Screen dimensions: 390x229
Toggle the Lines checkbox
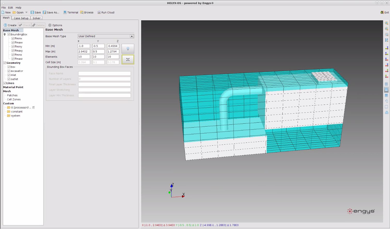pos(5,83)
